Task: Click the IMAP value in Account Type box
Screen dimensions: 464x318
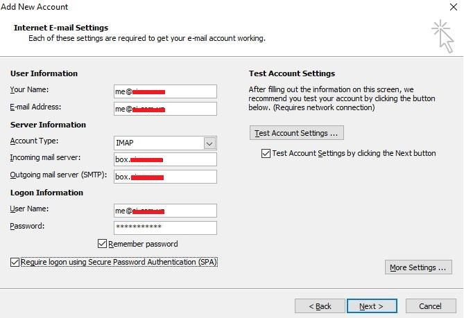Action: (x=158, y=143)
